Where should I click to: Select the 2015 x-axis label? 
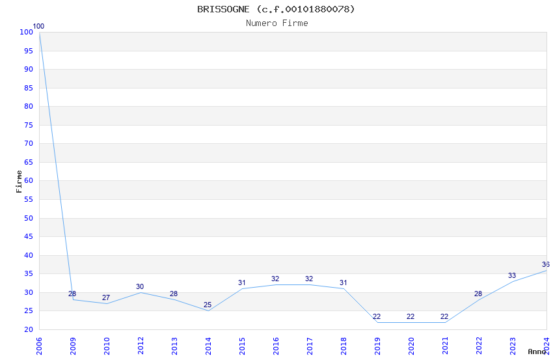click(x=242, y=346)
